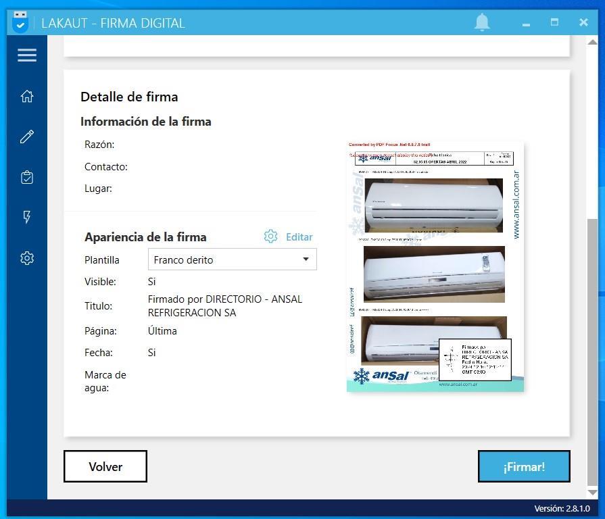The height and width of the screenshot is (519, 605).
Task: Open the hamburger menu in sidebar
Action: point(27,55)
